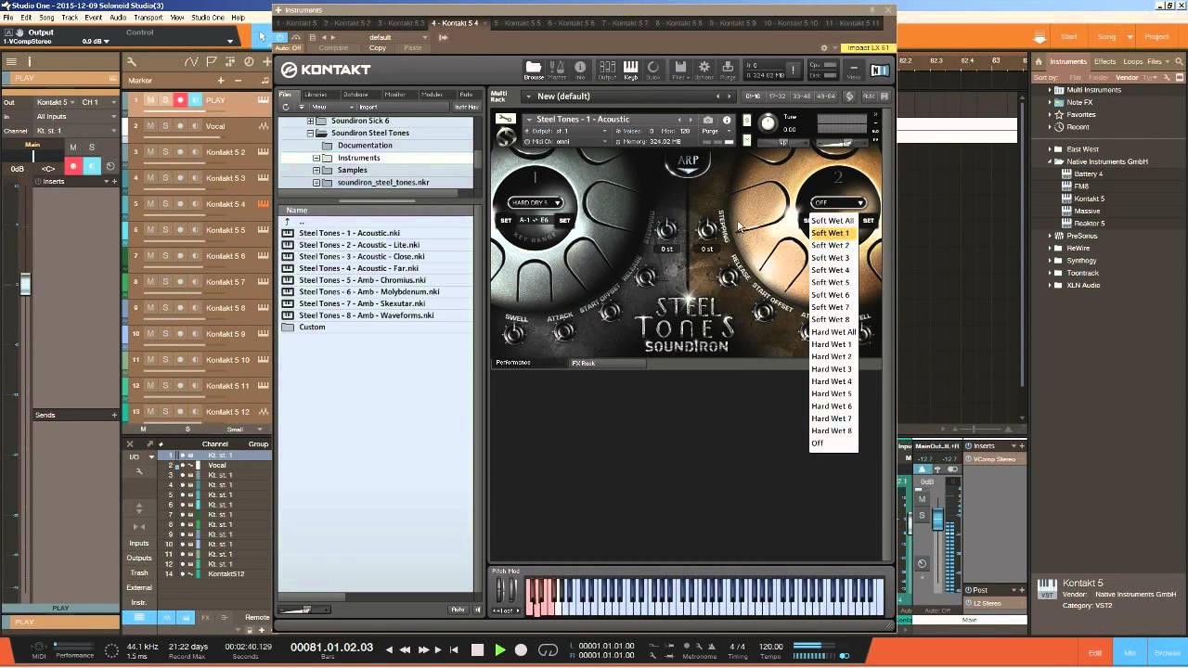Click the Edit button at bottom right
This screenshot has height=668, width=1188.
point(1094,653)
